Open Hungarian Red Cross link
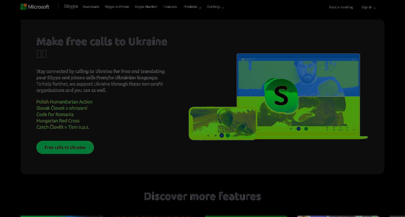 click(x=58, y=121)
